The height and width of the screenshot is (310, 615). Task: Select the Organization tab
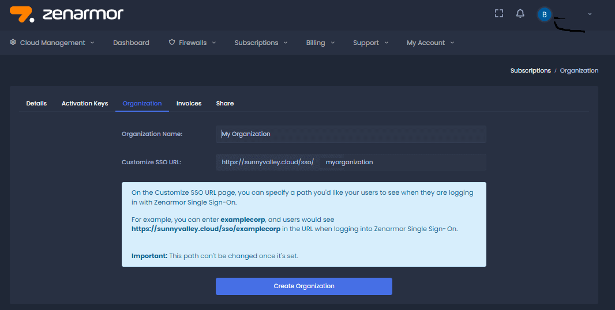pos(142,104)
